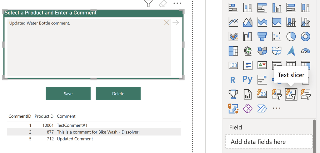Choose the Pie chart visual
This screenshot has width=320, height=153.
click(x=291, y=36)
